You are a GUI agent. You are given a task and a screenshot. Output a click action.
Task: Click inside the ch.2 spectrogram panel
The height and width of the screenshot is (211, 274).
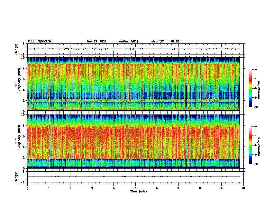click(134, 141)
